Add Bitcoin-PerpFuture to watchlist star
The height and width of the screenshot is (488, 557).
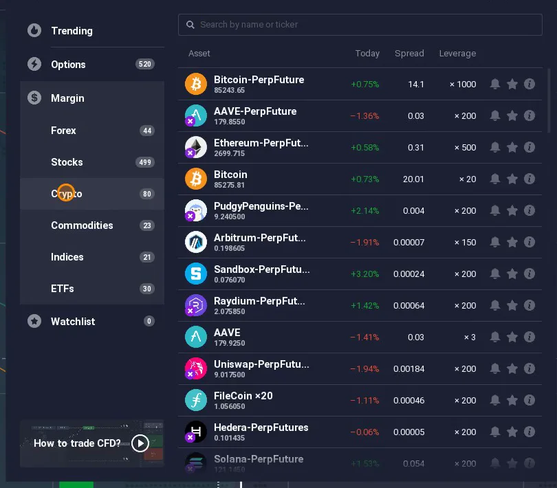click(512, 84)
